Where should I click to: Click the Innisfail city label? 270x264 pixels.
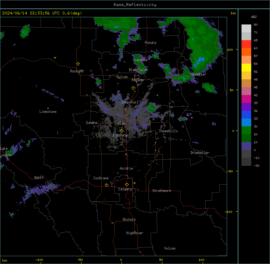[x=130, y=102]
